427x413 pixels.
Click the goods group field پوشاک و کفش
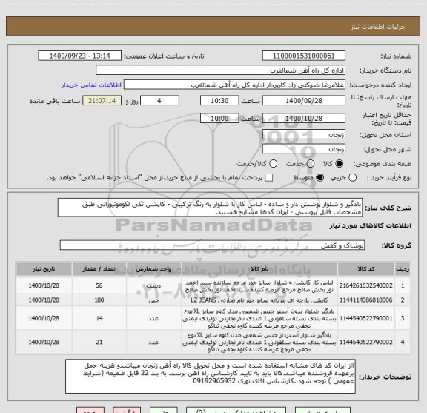[x=212, y=245]
